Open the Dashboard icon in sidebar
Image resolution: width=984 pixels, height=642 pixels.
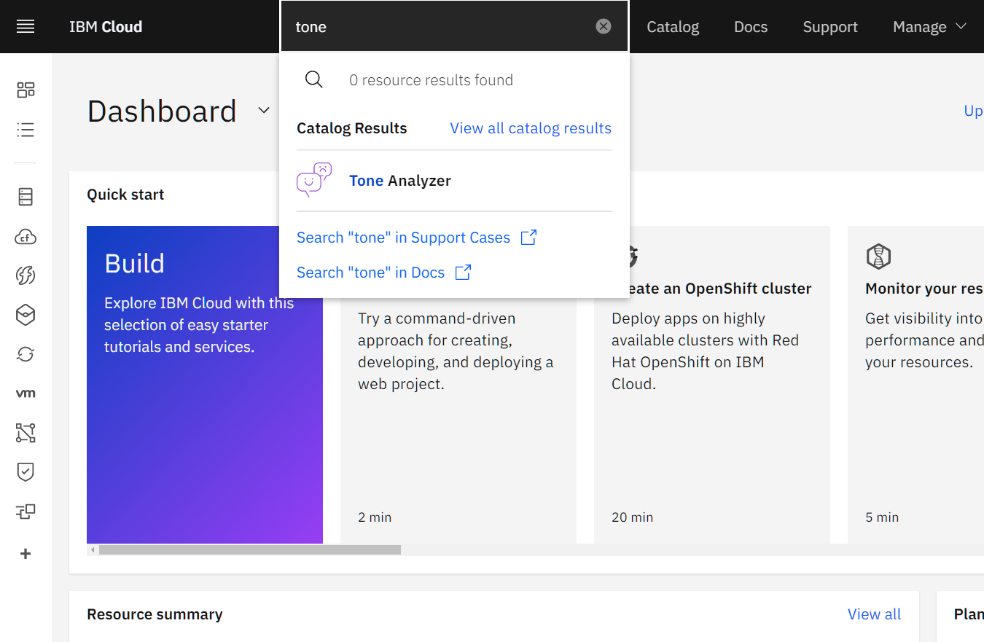(x=26, y=90)
